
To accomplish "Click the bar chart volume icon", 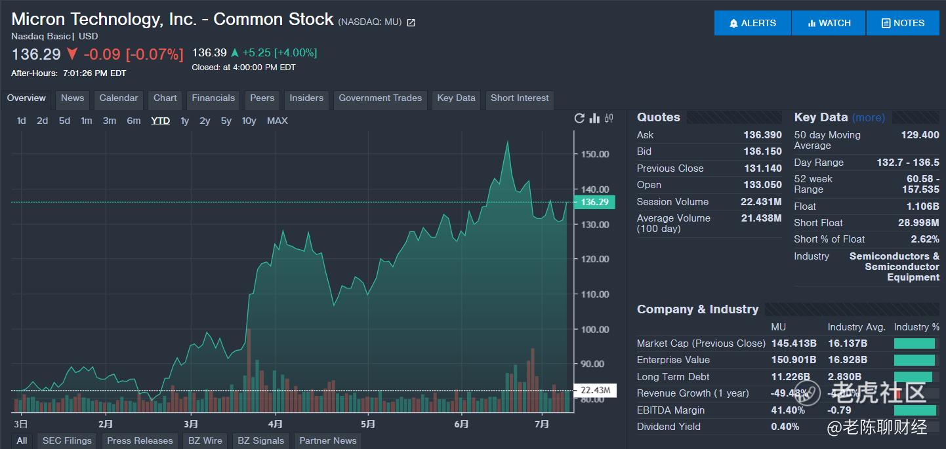I will (595, 118).
